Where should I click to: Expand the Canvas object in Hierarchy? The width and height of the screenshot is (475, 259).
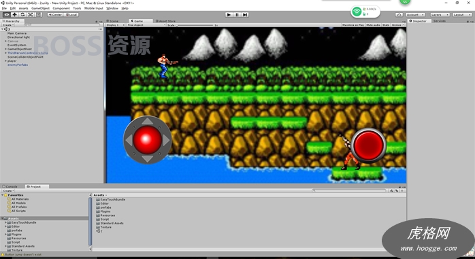[5, 41]
